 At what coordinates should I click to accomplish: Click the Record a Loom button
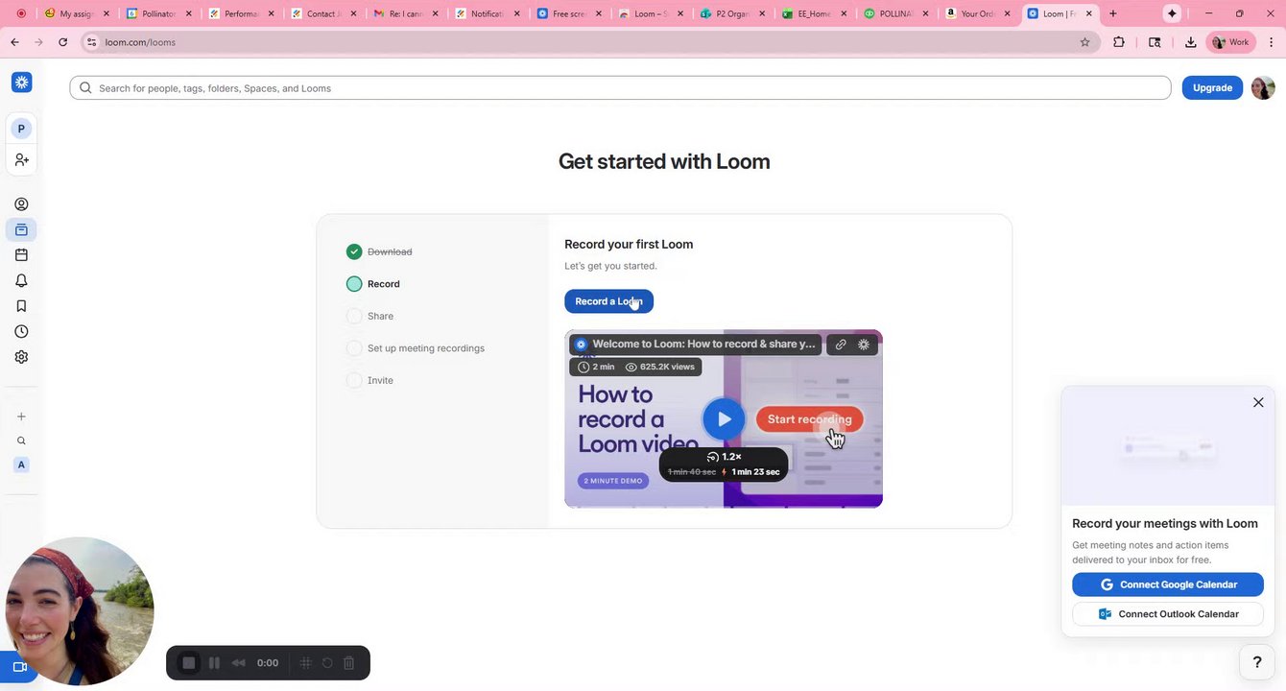pyautogui.click(x=608, y=301)
